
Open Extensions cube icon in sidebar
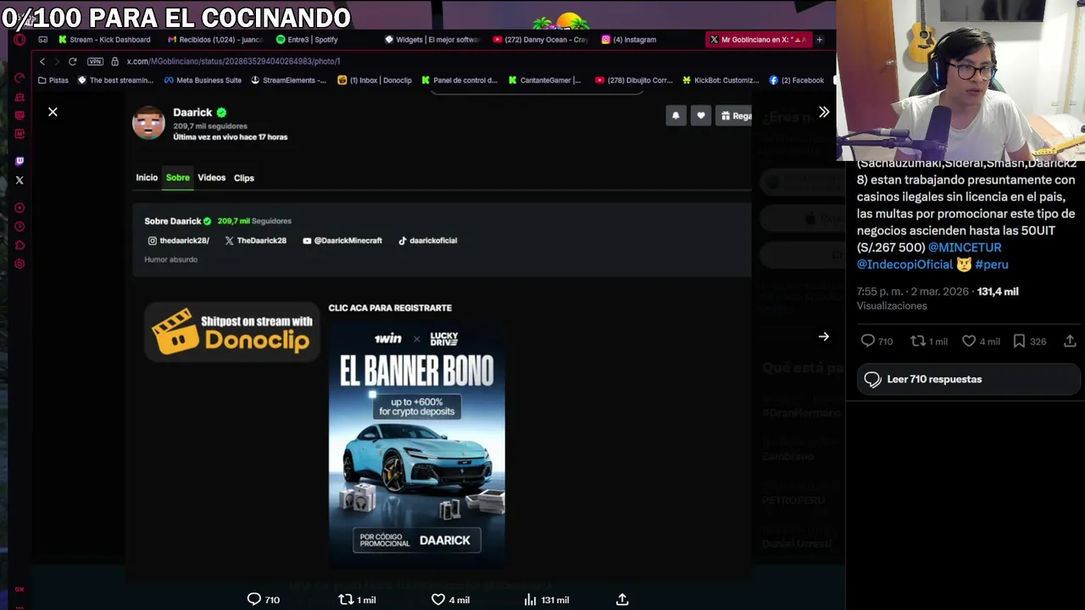(19, 245)
